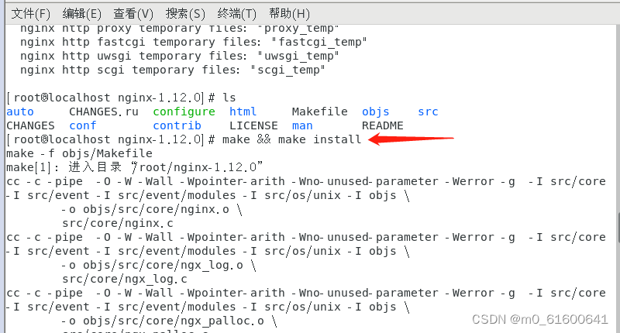Open the 文件(F) menu
The width and height of the screenshot is (620, 333).
pyautogui.click(x=30, y=14)
